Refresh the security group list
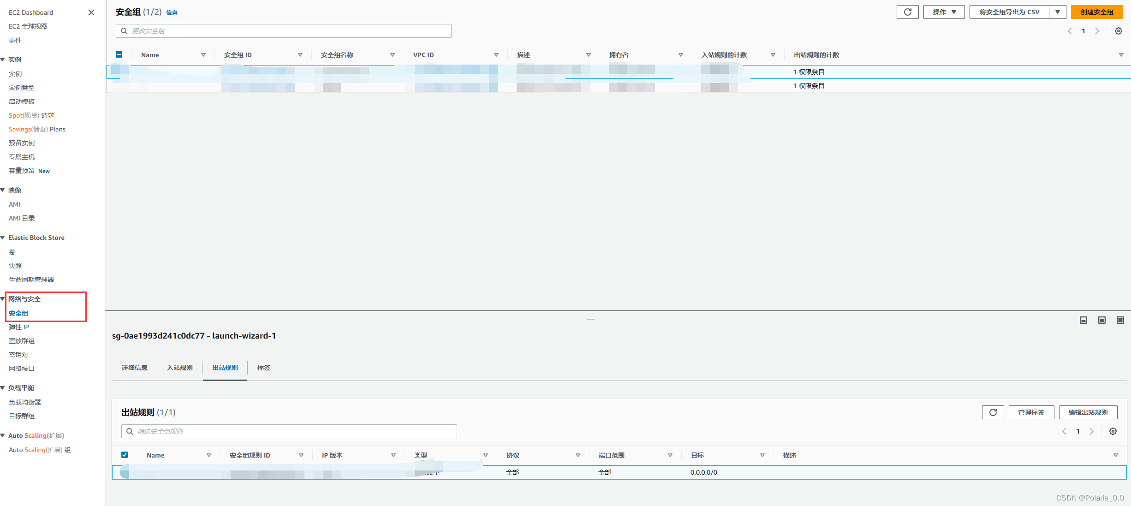 tap(907, 12)
